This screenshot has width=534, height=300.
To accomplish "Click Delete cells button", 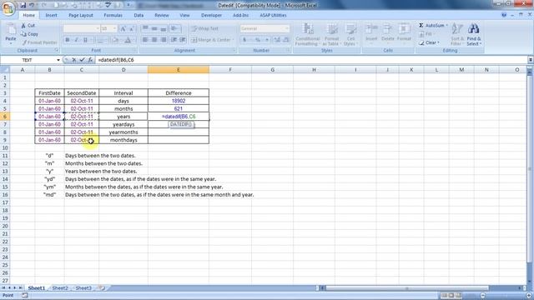I will (387, 34).
